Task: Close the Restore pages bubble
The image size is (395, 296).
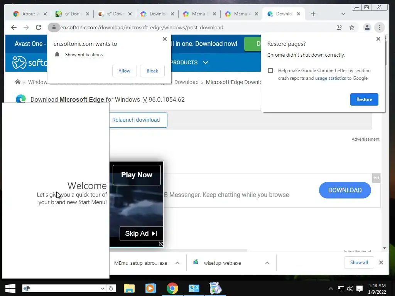Action: pyautogui.click(x=378, y=39)
